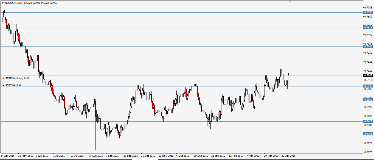Click the 0.6839 price level tag
This screenshot has height=160, width=374.
368,86
